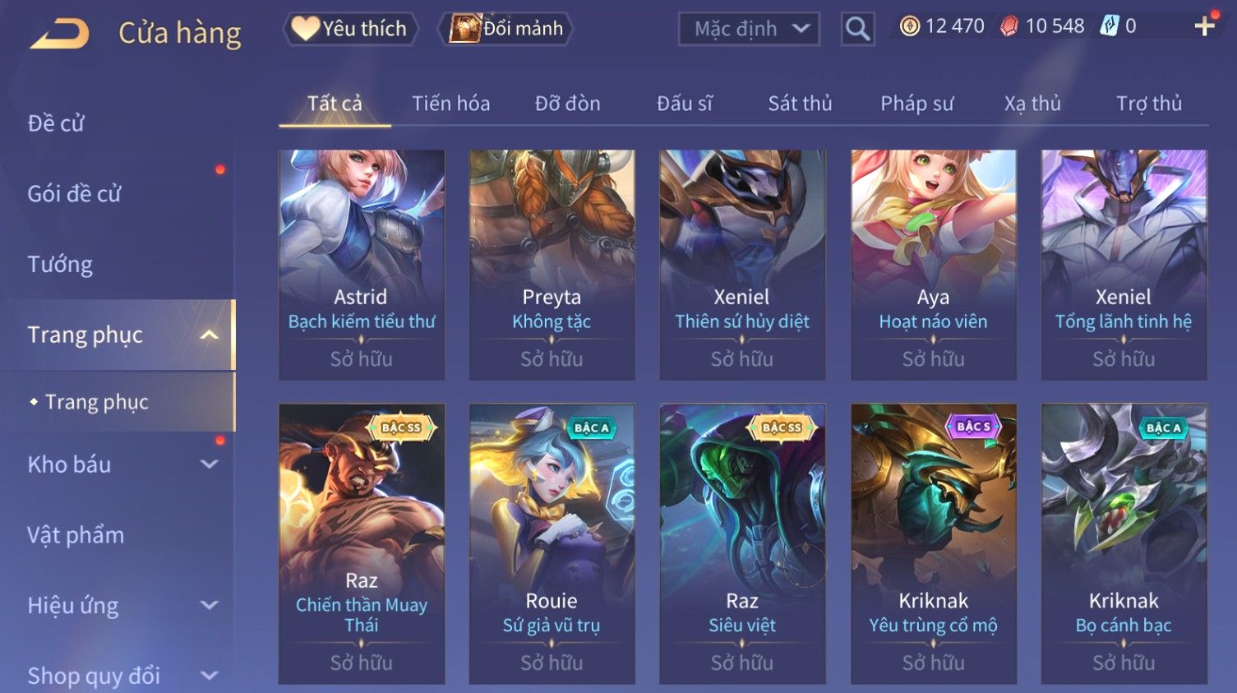This screenshot has width=1237, height=693.
Task: Open the Mặc định sort dropdown
Action: point(749,30)
